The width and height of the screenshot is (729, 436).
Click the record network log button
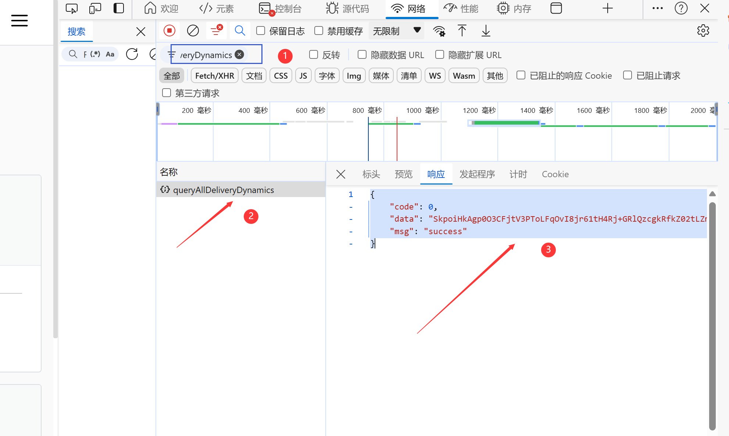point(169,31)
